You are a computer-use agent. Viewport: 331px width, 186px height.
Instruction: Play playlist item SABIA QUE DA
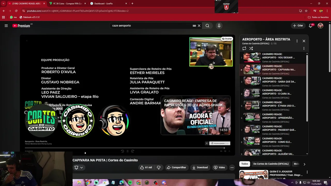[273, 82]
